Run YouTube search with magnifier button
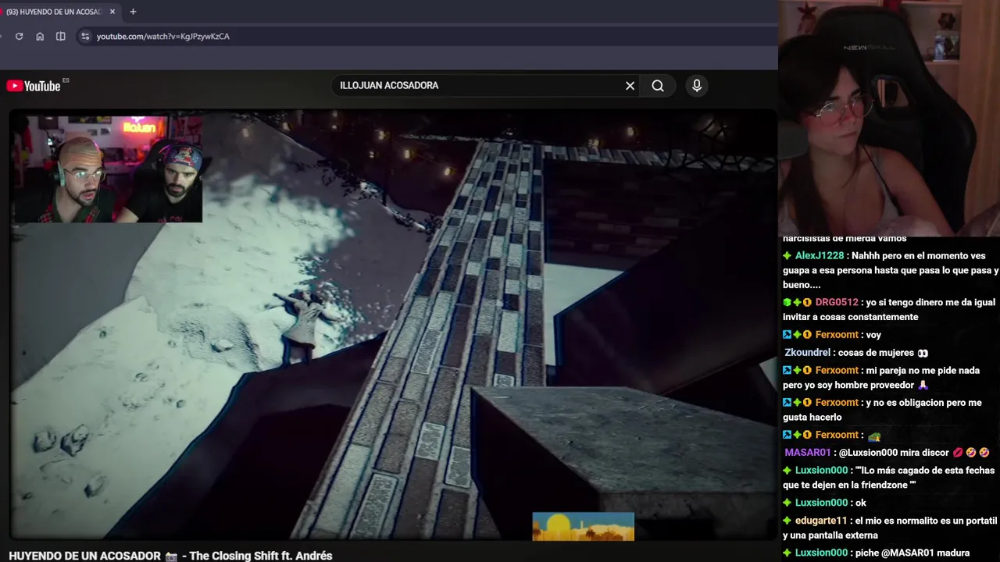This screenshot has width=1000, height=562. click(x=658, y=86)
